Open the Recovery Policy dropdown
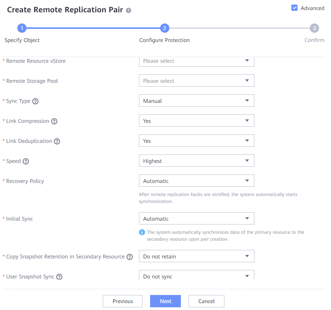331x310 pixels. (196, 181)
